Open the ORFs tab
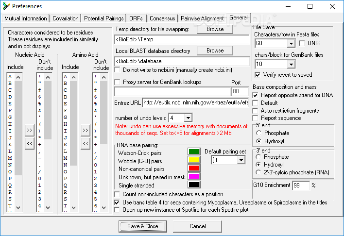This screenshot has height=236, width=344. [136, 18]
